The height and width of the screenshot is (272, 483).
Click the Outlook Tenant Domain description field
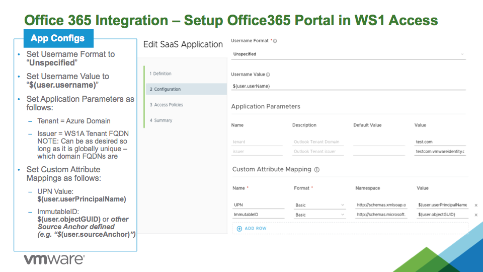317,142
